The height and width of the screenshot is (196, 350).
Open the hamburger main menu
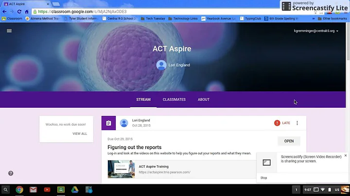click(9, 31)
